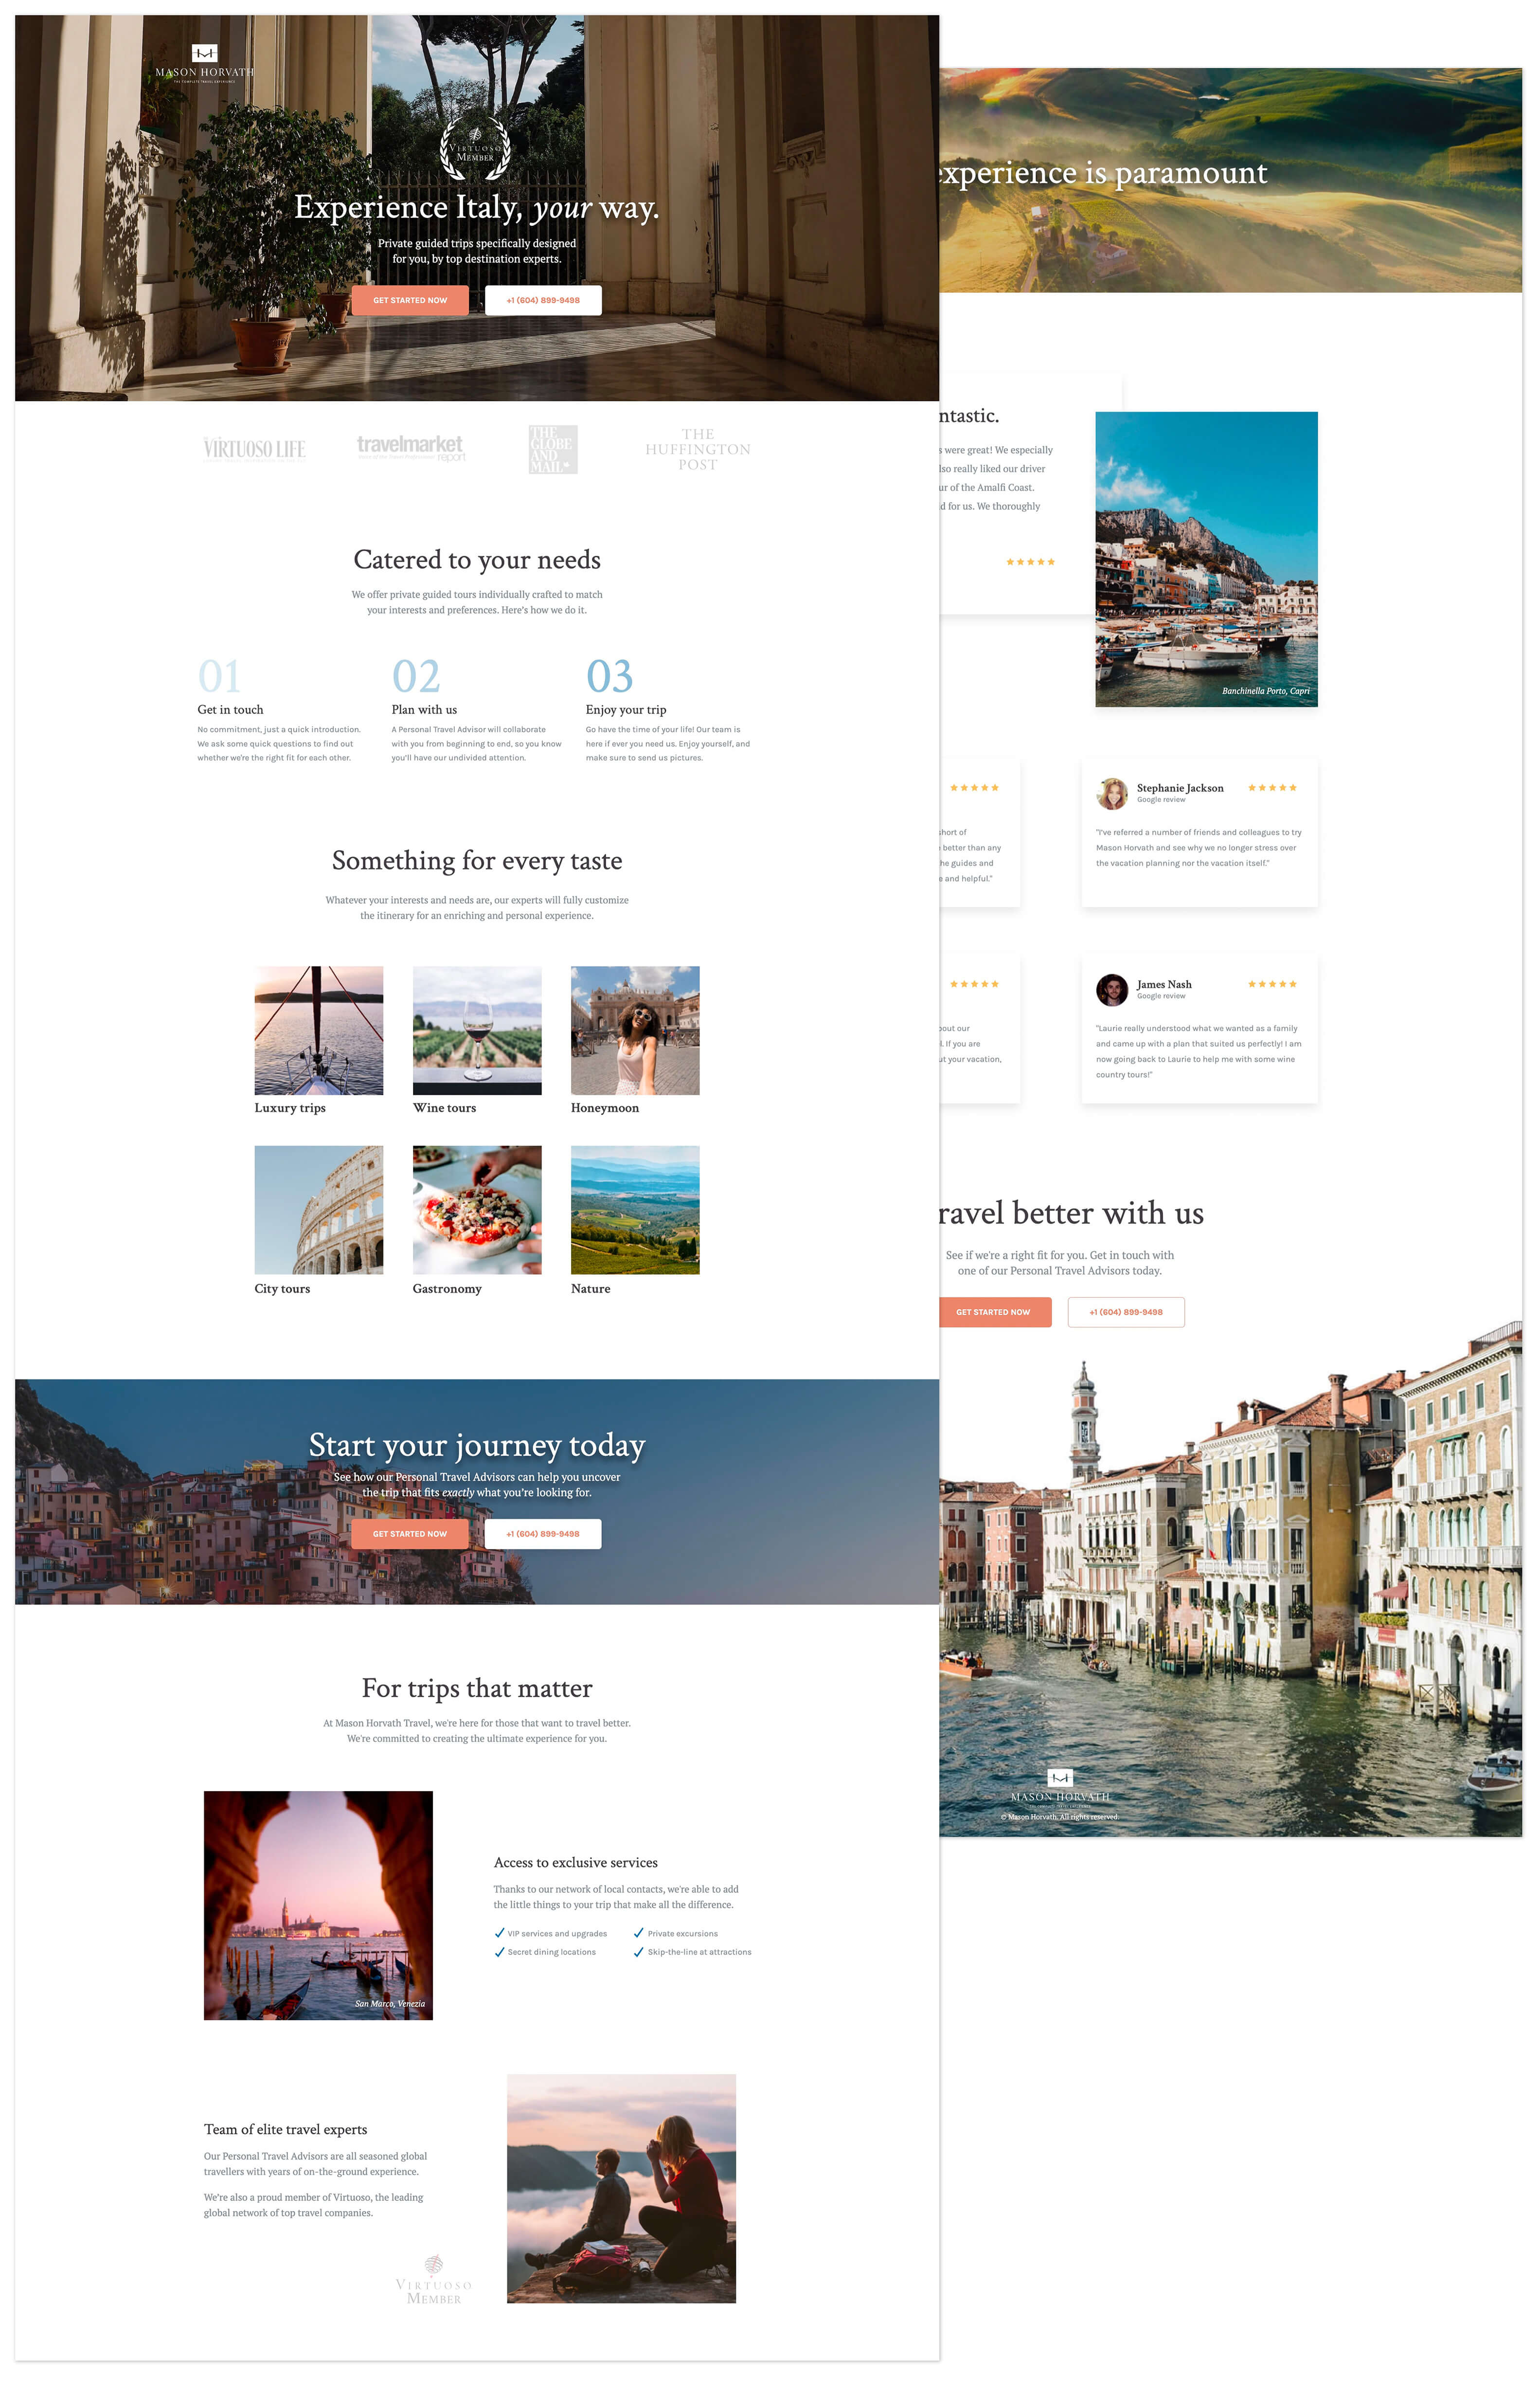
Task: Click the phone number button in the hero
Action: point(543,300)
